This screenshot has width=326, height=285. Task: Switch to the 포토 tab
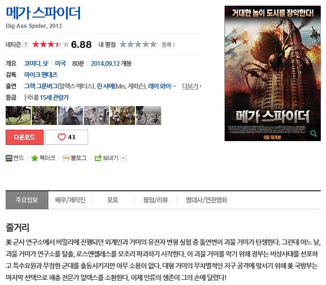(113, 200)
